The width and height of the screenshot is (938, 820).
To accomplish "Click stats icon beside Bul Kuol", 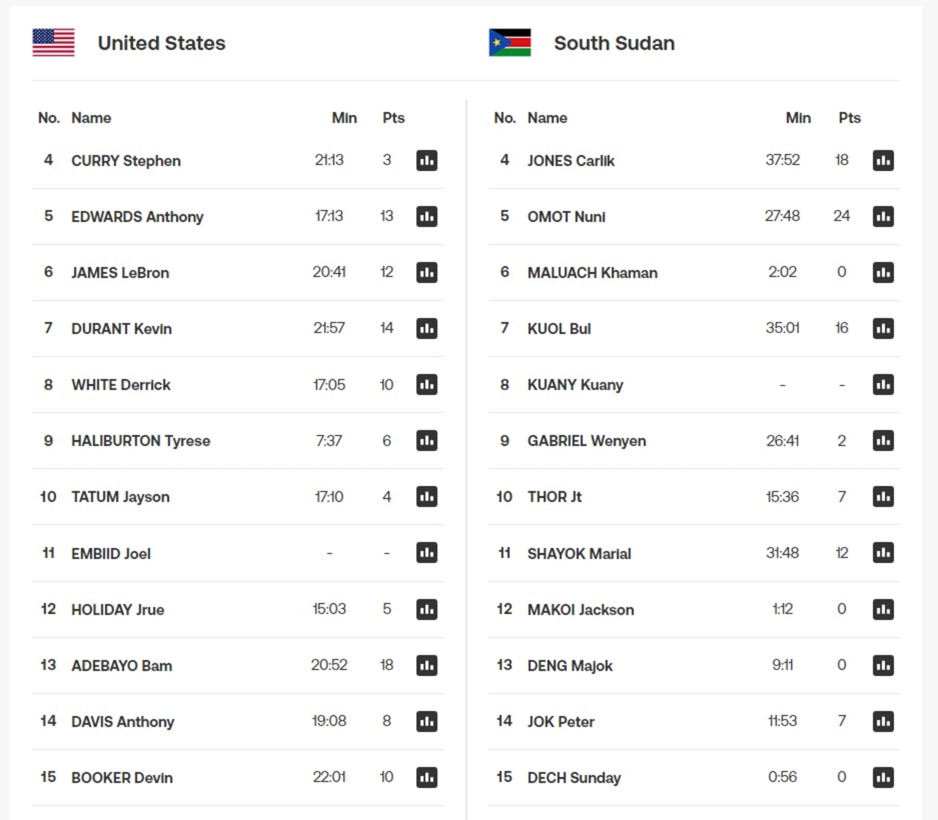I will (x=883, y=329).
